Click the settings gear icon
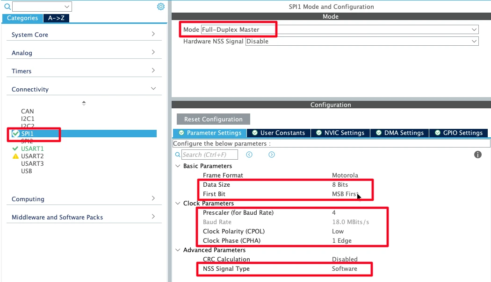 point(160,7)
